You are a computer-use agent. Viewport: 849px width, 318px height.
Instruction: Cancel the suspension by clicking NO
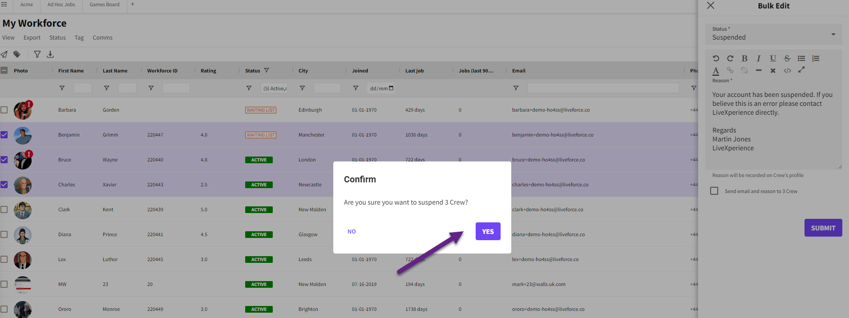click(x=352, y=231)
